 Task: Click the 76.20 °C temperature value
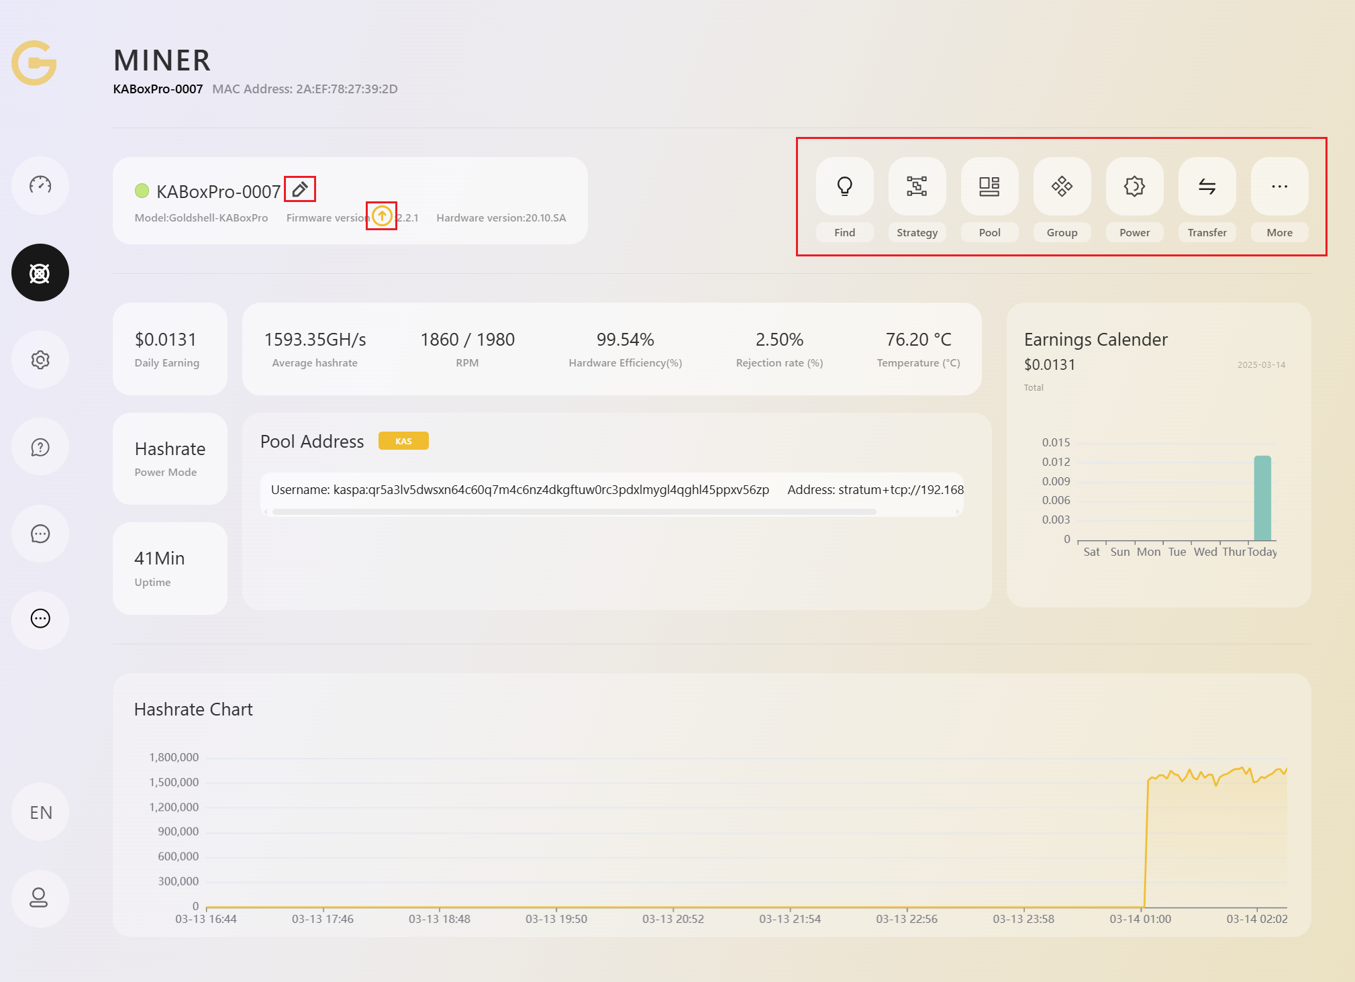(x=919, y=340)
